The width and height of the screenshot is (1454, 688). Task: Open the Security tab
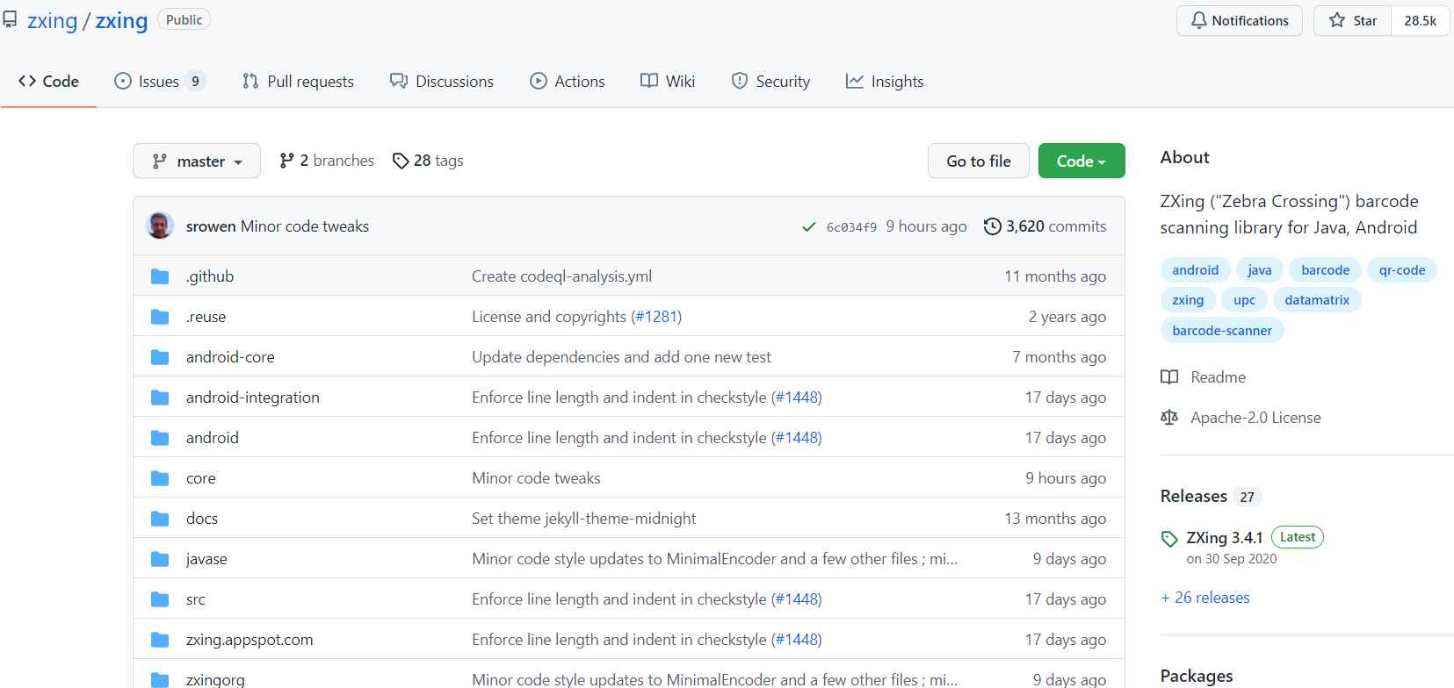coord(770,82)
